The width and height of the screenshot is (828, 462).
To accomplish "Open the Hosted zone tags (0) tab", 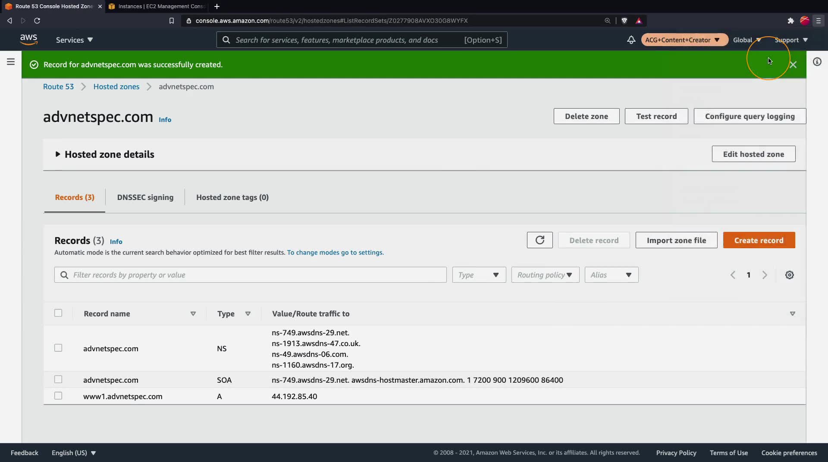I will point(232,197).
